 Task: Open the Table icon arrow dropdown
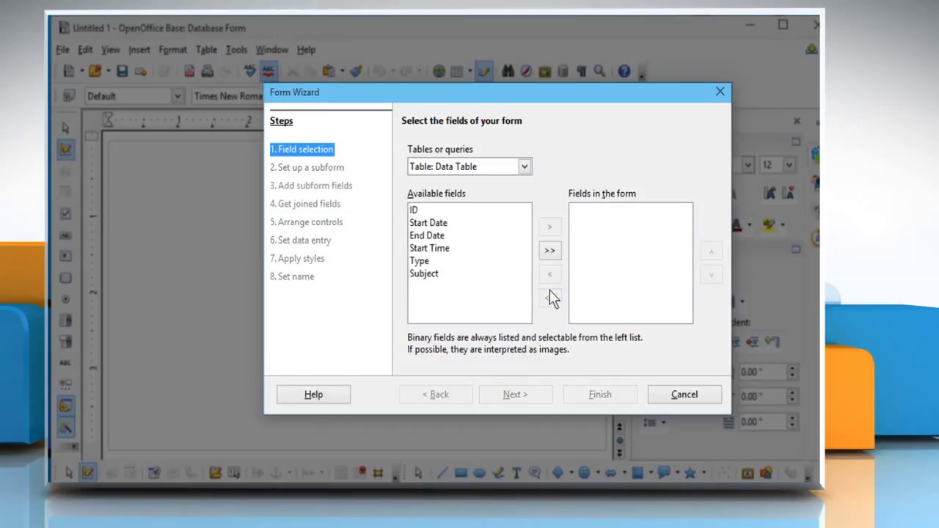(469, 71)
